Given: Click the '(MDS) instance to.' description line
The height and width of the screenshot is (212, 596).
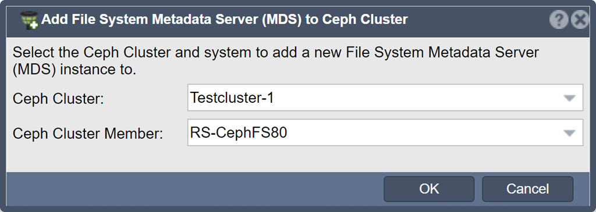Looking at the screenshot, I should [x=74, y=70].
